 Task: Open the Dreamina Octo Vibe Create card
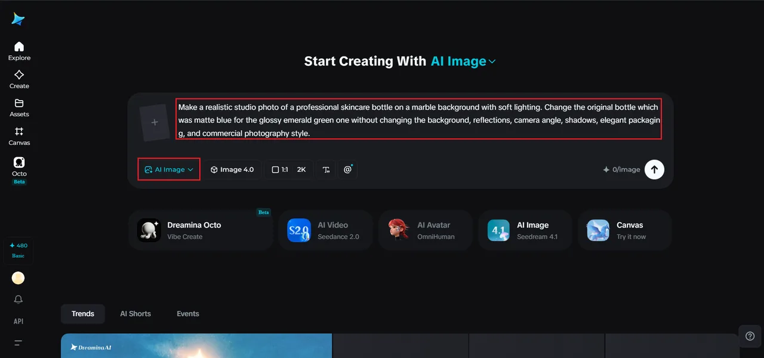(x=201, y=230)
